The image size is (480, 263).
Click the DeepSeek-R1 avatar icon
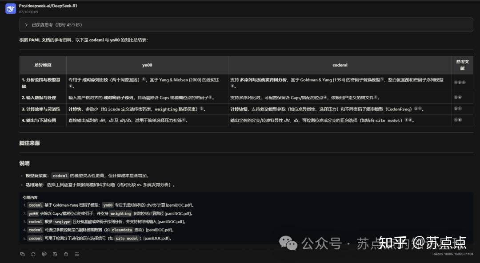pos(10,9)
